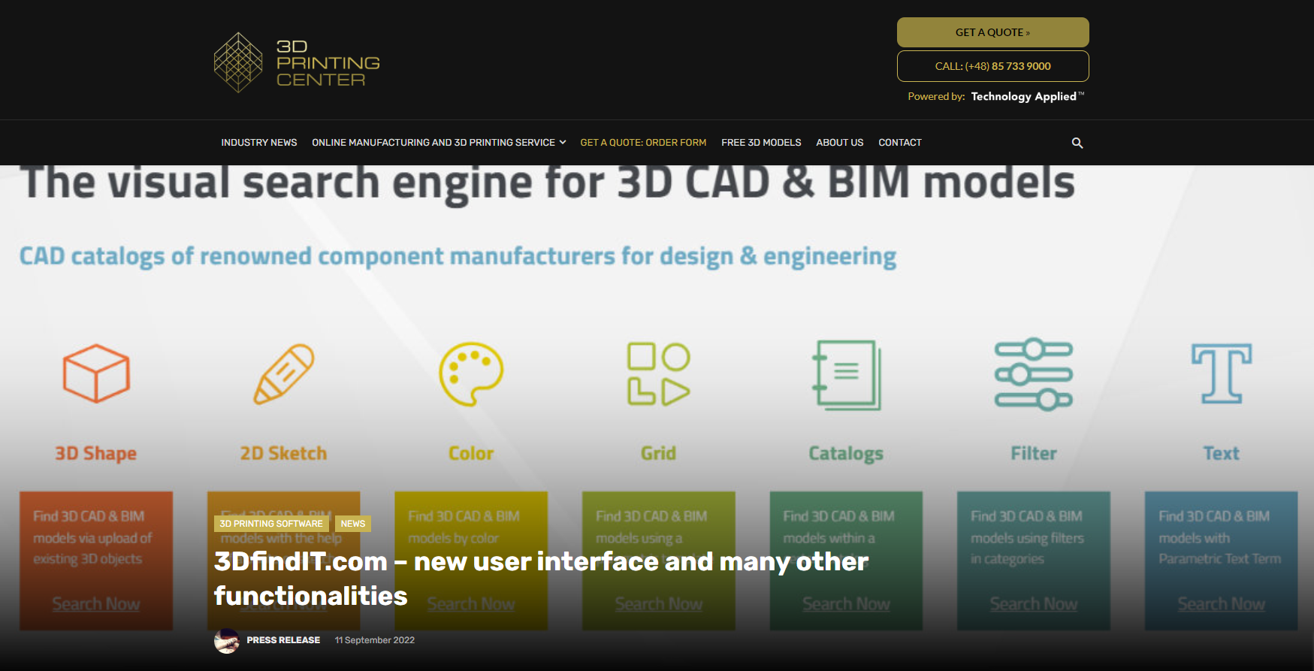Click Search Now in the Filter card
Screen dimensions: 1314x671
point(1034,604)
